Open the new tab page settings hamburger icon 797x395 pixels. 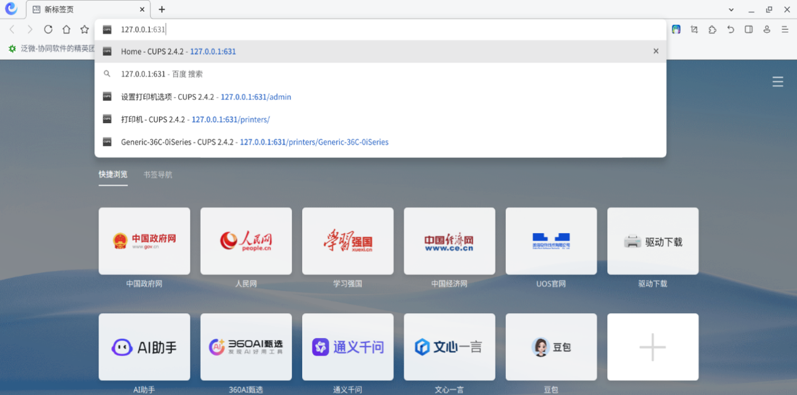click(778, 81)
